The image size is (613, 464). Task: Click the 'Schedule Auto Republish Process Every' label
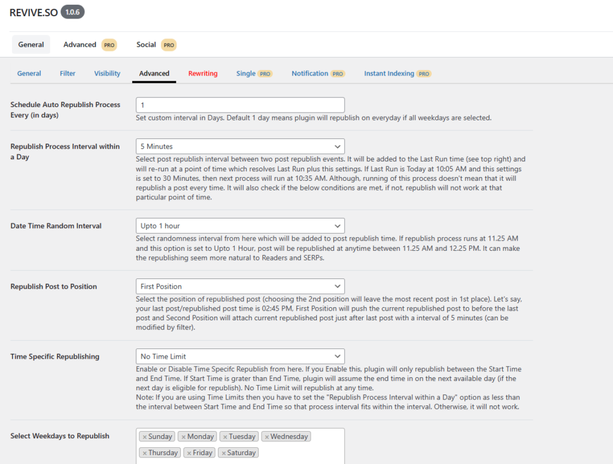(65, 110)
